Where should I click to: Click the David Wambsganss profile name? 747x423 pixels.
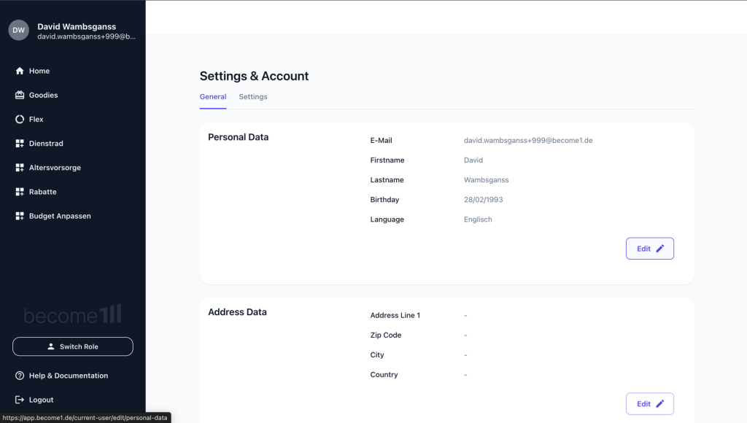tap(77, 27)
